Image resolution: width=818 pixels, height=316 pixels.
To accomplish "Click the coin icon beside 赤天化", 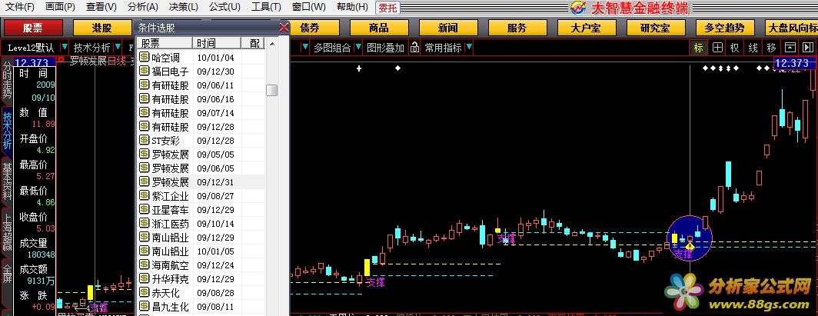I will pos(145,292).
